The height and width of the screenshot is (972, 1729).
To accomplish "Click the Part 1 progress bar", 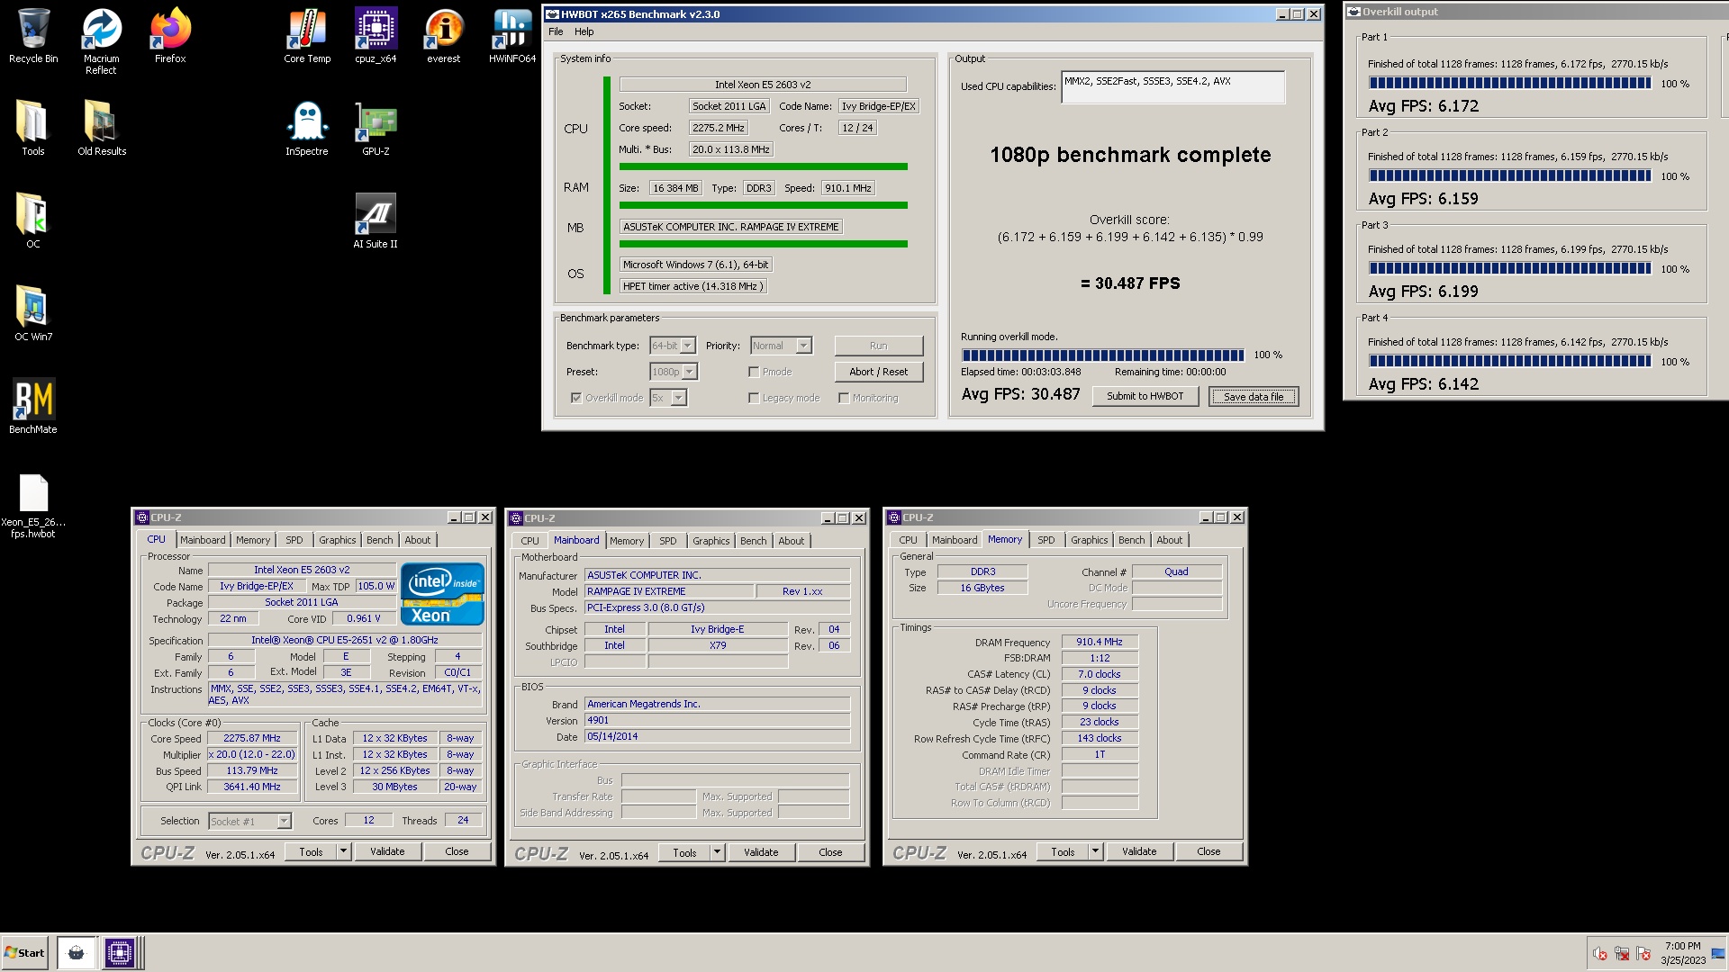I will tap(1510, 83).
